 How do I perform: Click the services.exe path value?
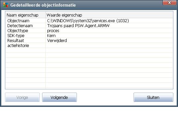[x=88, y=21]
